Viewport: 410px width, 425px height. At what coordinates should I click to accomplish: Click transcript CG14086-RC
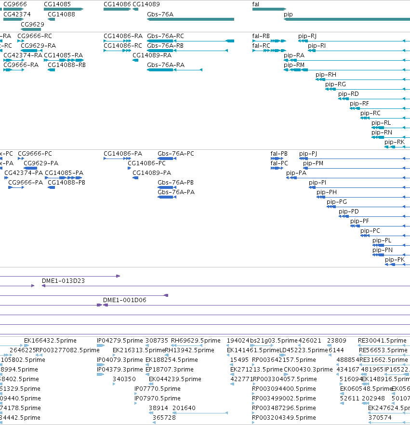[x=123, y=45]
